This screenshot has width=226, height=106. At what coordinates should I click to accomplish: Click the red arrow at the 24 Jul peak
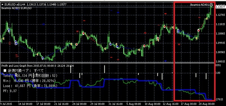click(x=84, y=33)
